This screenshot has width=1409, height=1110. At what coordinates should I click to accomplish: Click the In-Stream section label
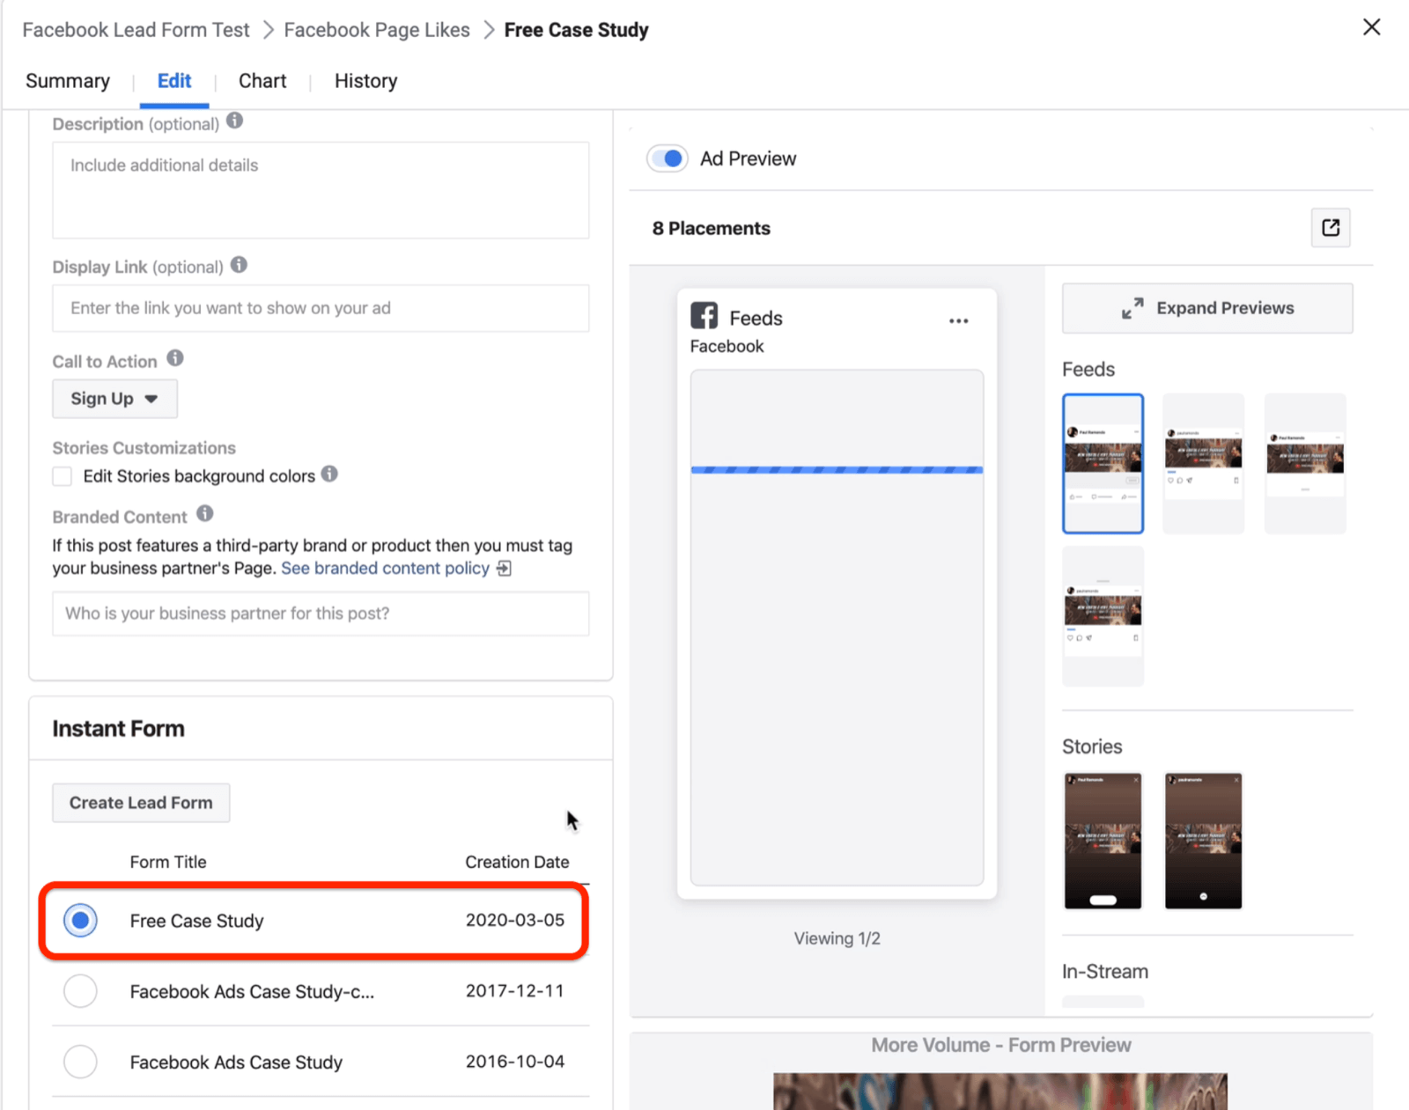1105,972
